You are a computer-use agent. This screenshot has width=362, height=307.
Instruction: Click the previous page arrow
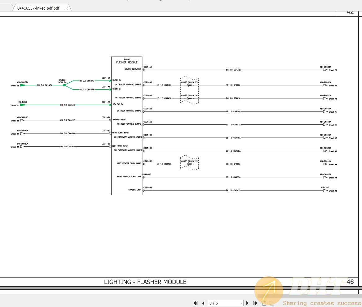pyautogui.click(x=203, y=303)
